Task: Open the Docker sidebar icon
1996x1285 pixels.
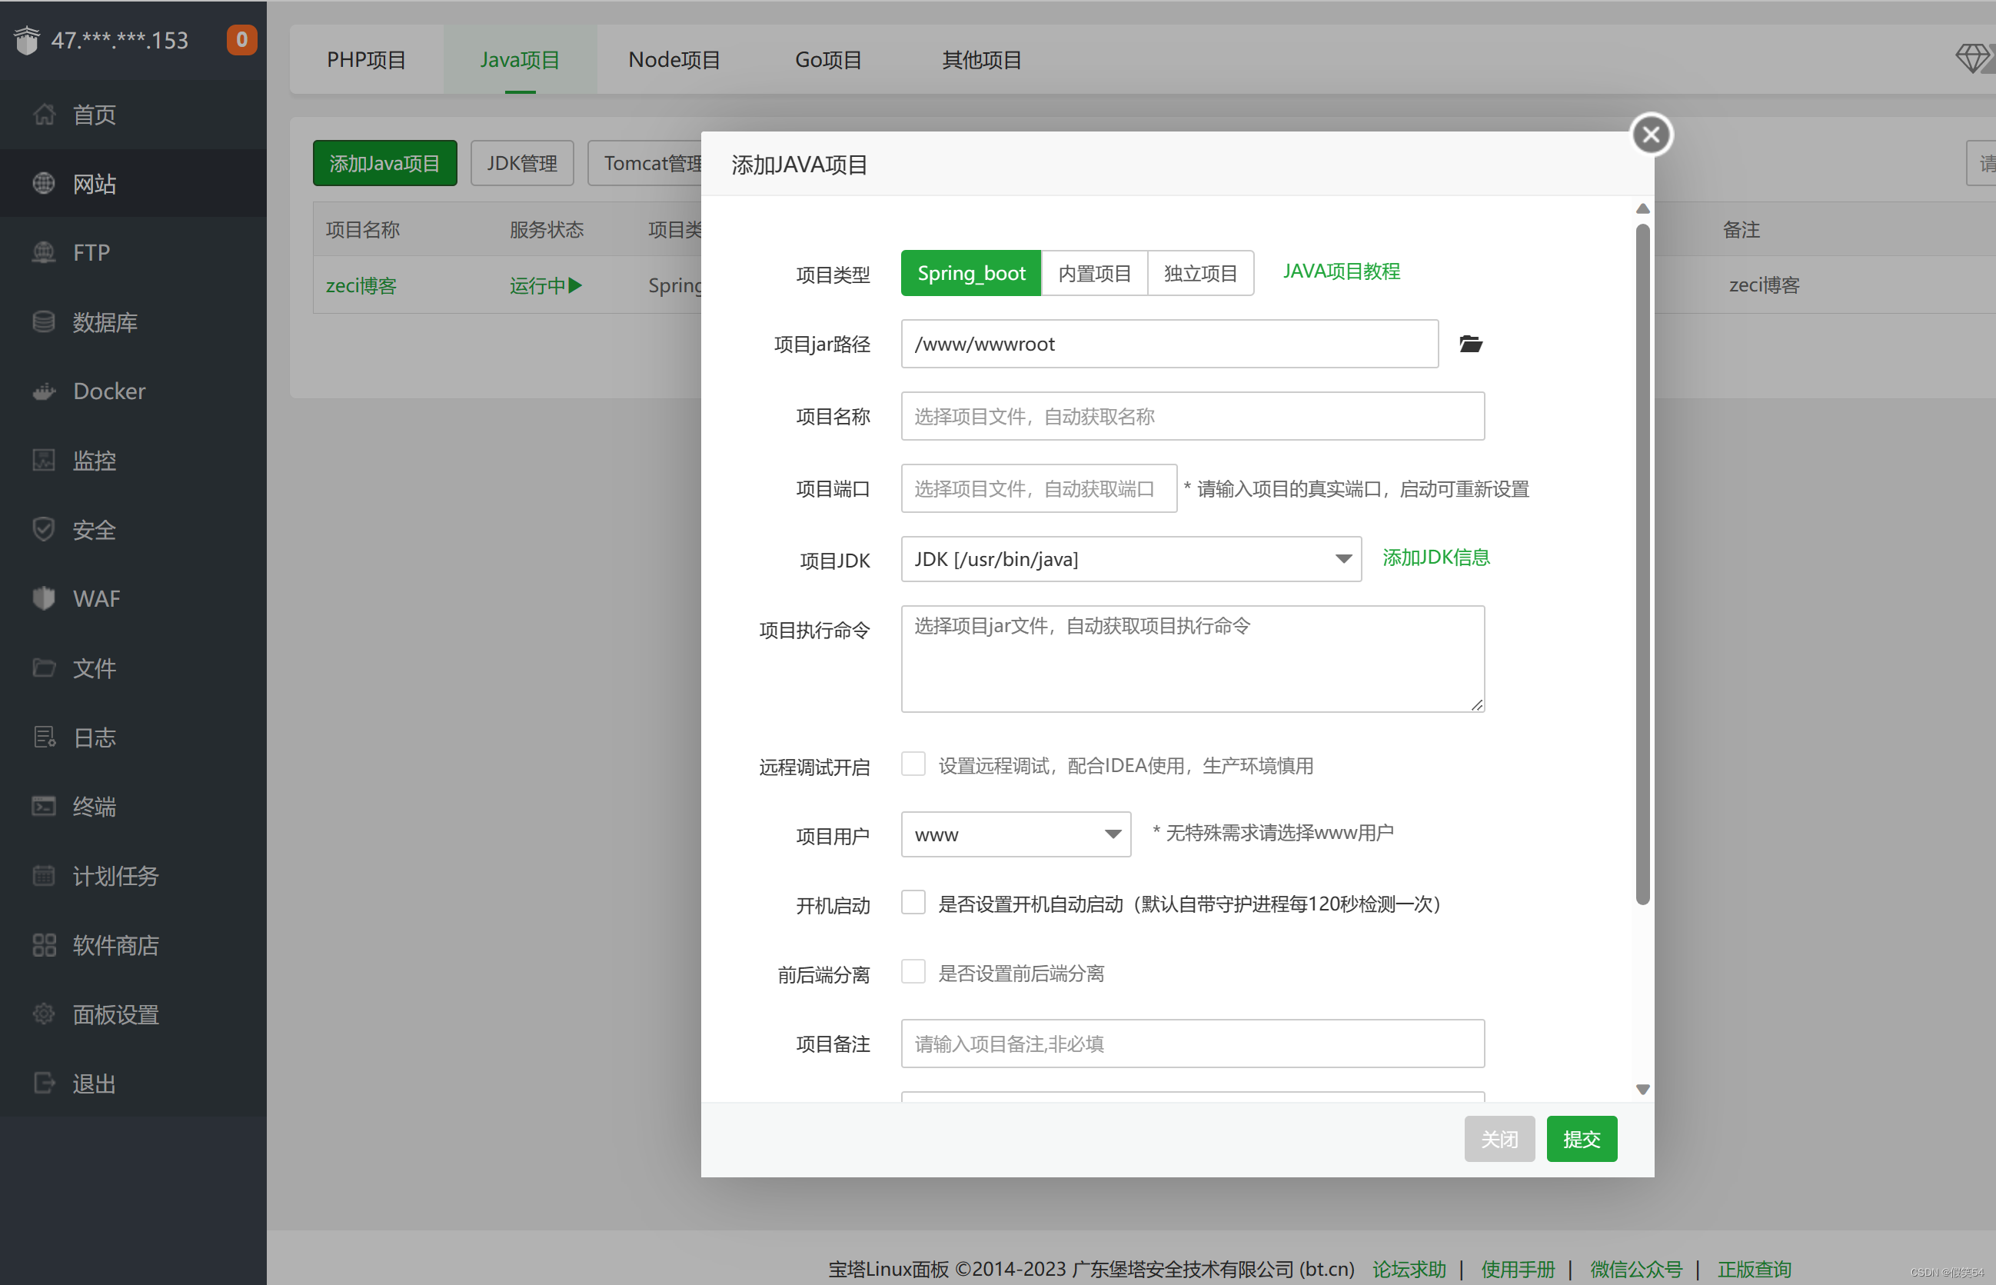Action: click(x=43, y=391)
